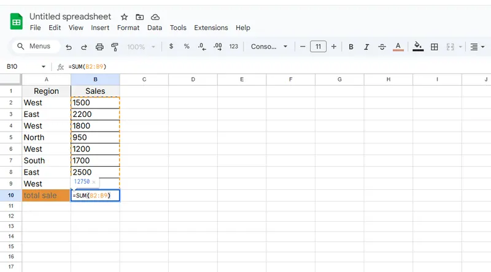Toggle strikethrough formatting

click(382, 47)
